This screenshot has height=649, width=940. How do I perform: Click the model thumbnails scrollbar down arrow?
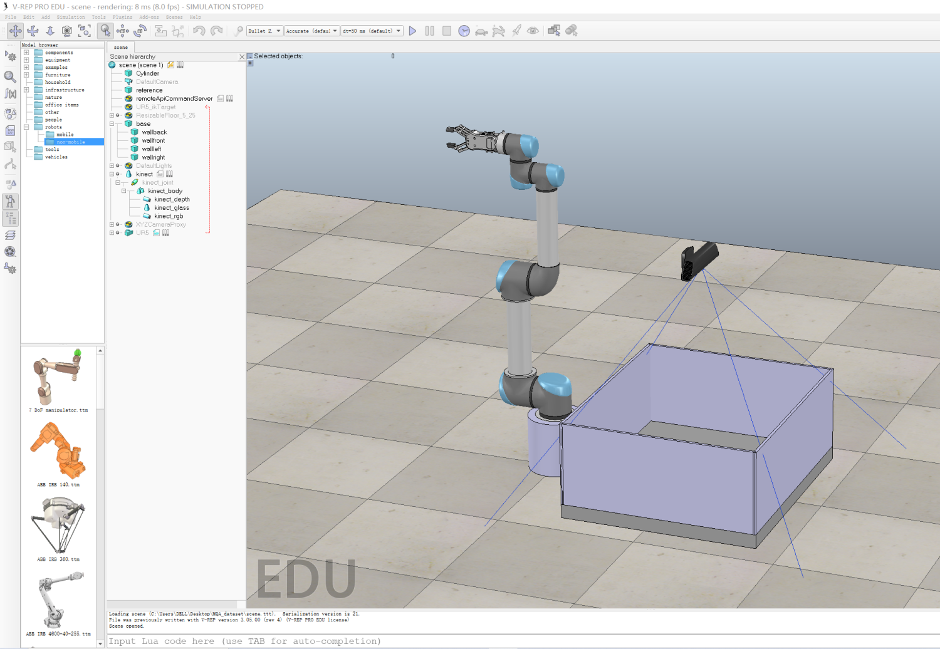tap(100, 643)
